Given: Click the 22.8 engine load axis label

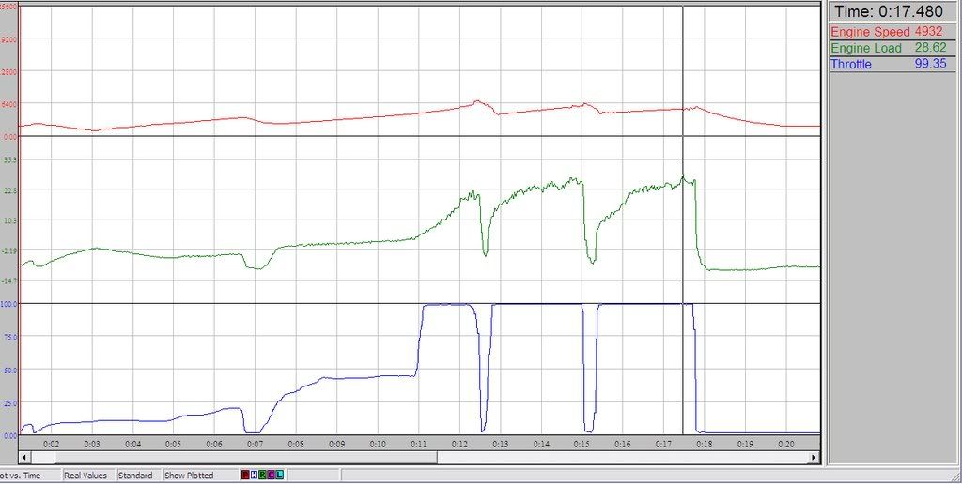Looking at the screenshot, I should coord(9,189).
